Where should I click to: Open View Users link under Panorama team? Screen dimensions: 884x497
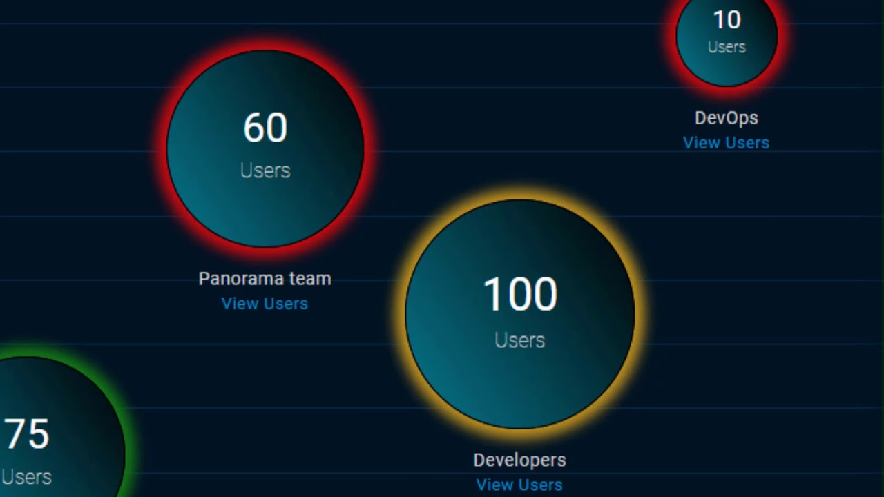point(265,304)
